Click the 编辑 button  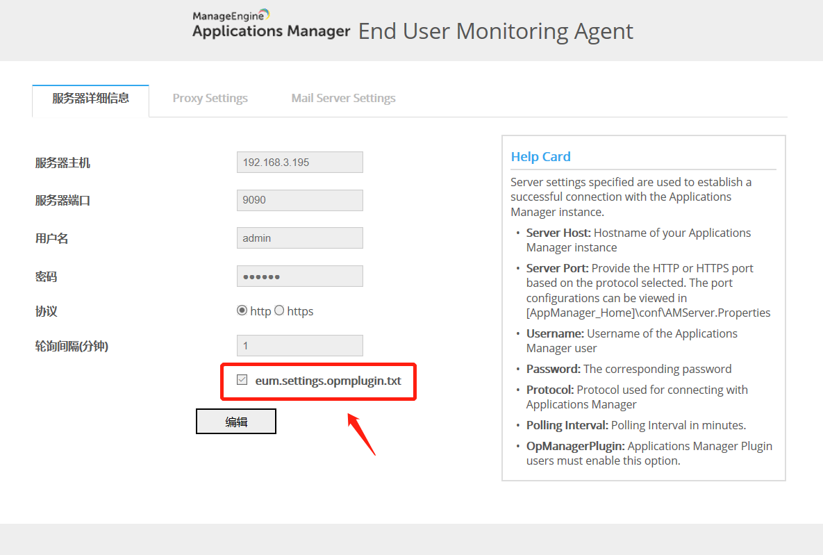point(236,422)
